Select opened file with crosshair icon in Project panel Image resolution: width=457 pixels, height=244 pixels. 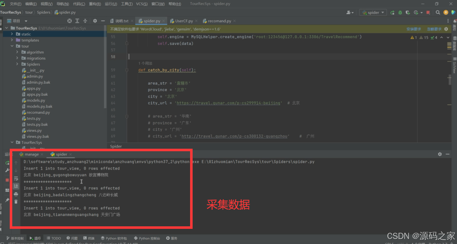click(x=70, y=21)
